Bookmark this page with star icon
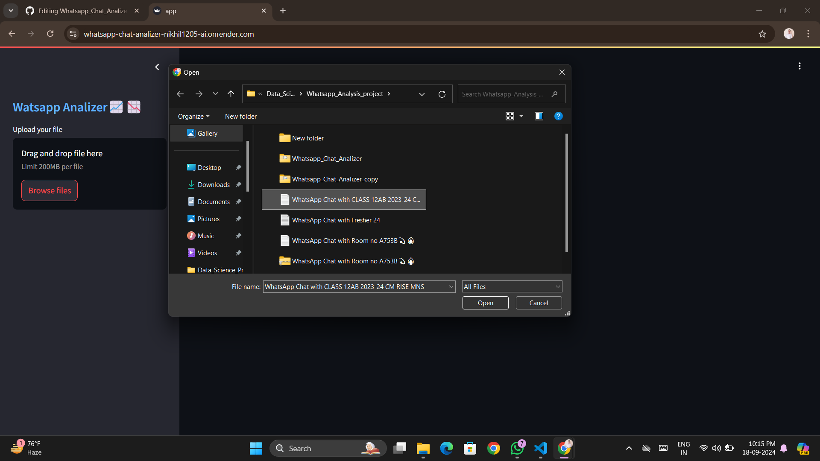Viewport: 820px width, 461px height. point(762,34)
